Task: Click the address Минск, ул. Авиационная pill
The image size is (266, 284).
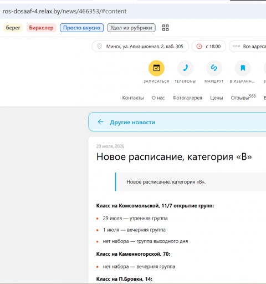Action: [140, 46]
